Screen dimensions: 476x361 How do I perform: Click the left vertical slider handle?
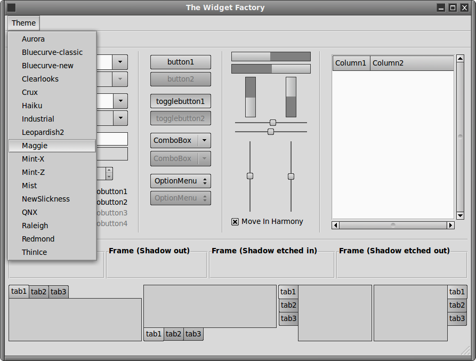point(250,176)
